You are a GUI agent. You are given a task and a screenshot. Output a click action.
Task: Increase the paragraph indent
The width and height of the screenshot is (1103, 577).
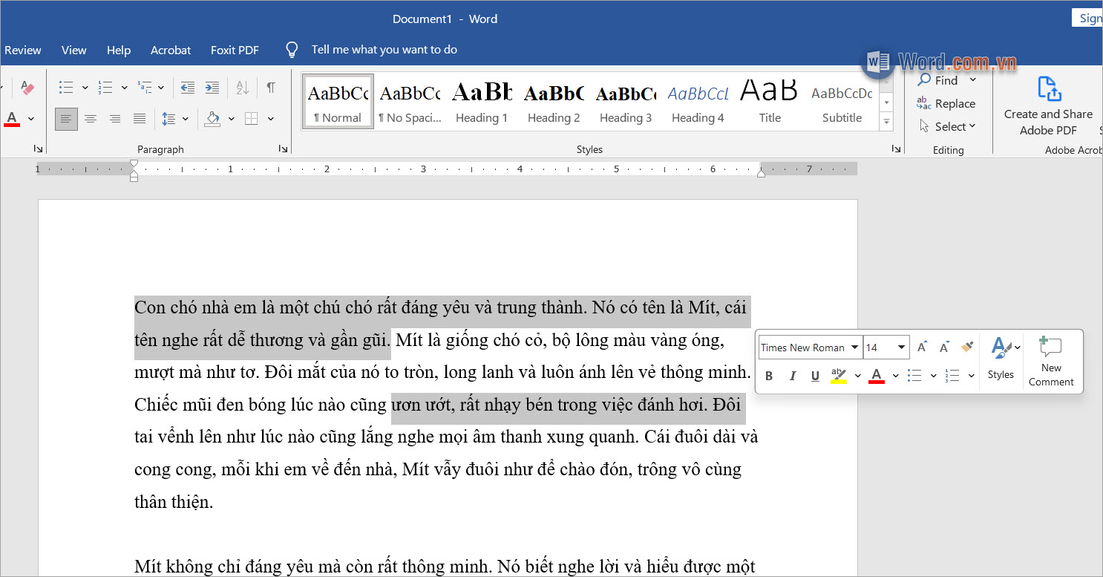pyautogui.click(x=212, y=88)
